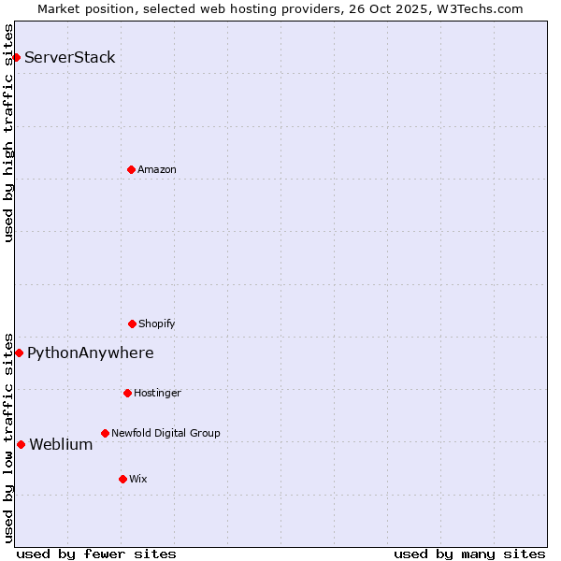Select the Shopify label text

tap(157, 324)
